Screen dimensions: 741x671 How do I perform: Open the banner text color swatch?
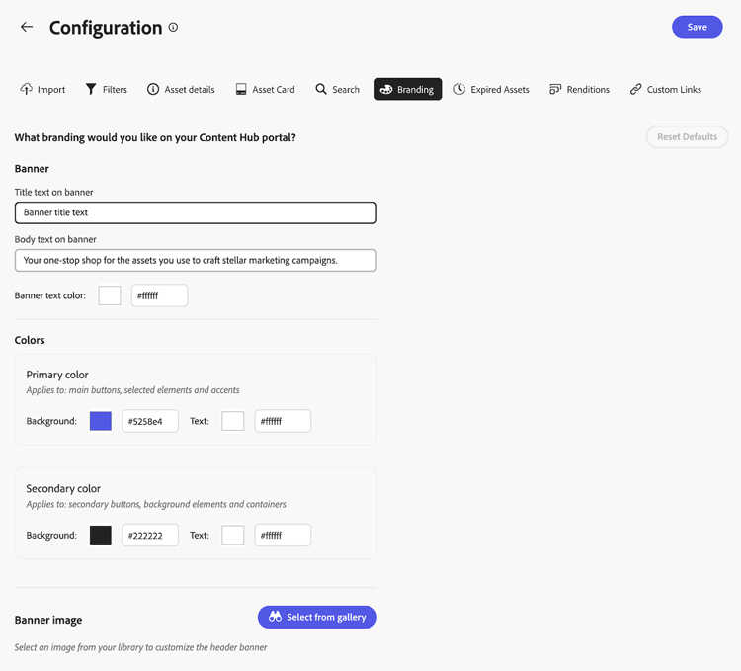110,295
